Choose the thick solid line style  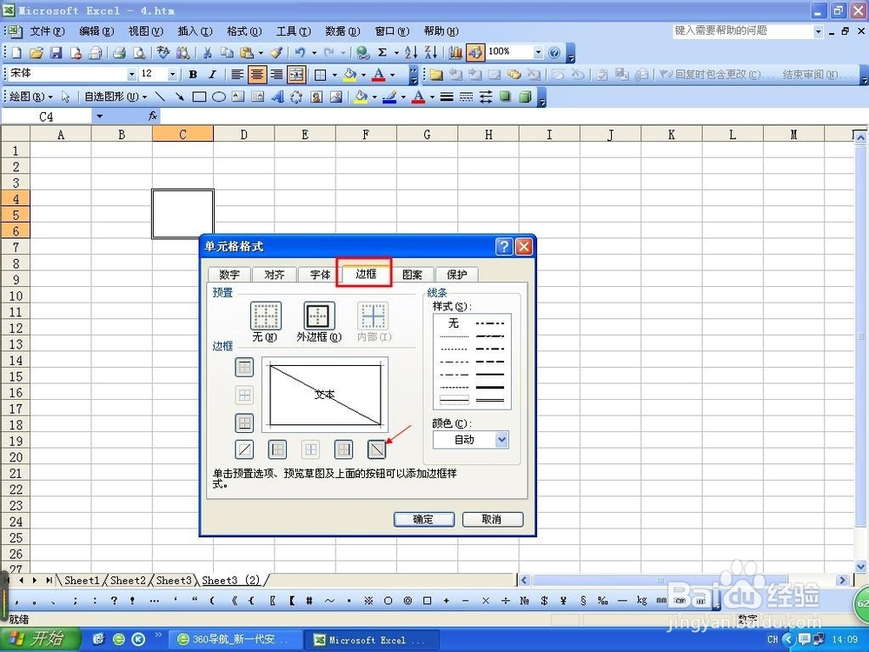[x=490, y=387]
